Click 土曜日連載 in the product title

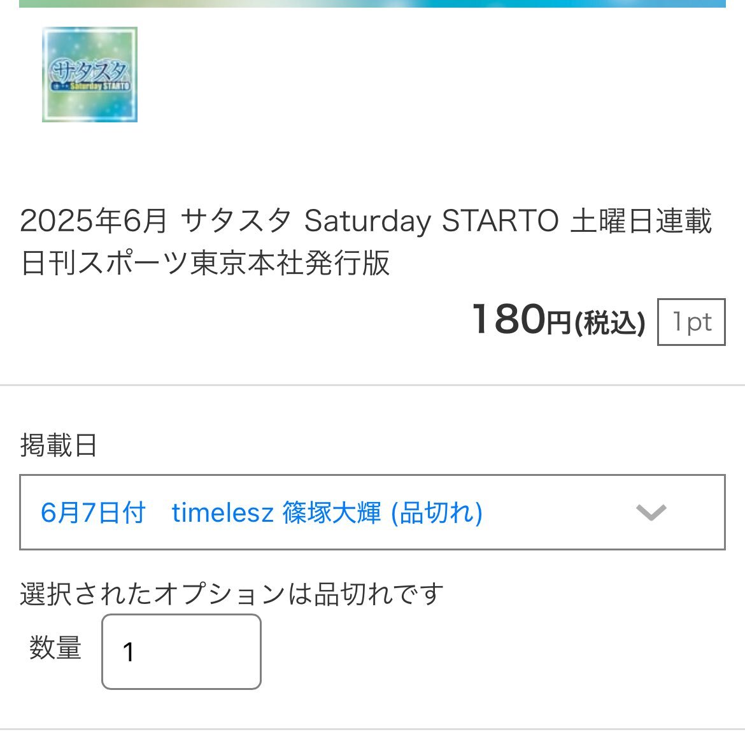[641, 221]
